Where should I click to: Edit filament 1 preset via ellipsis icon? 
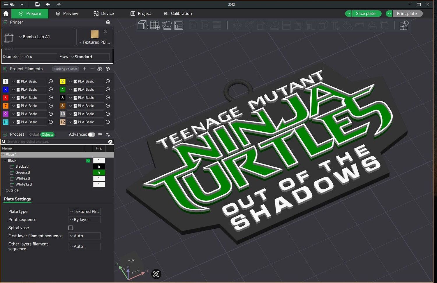[51, 81]
